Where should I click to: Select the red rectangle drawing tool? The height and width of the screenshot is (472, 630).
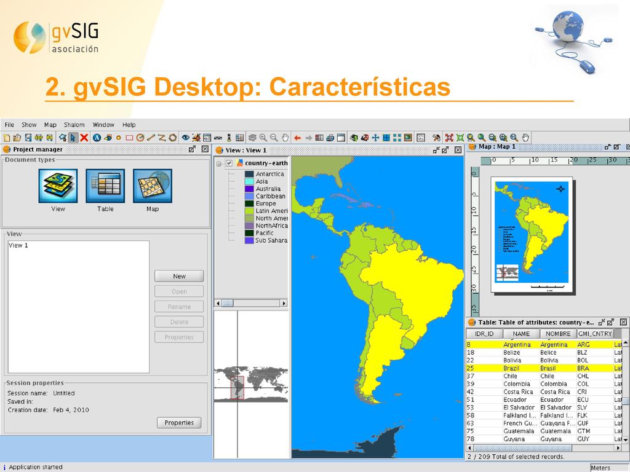click(129, 138)
